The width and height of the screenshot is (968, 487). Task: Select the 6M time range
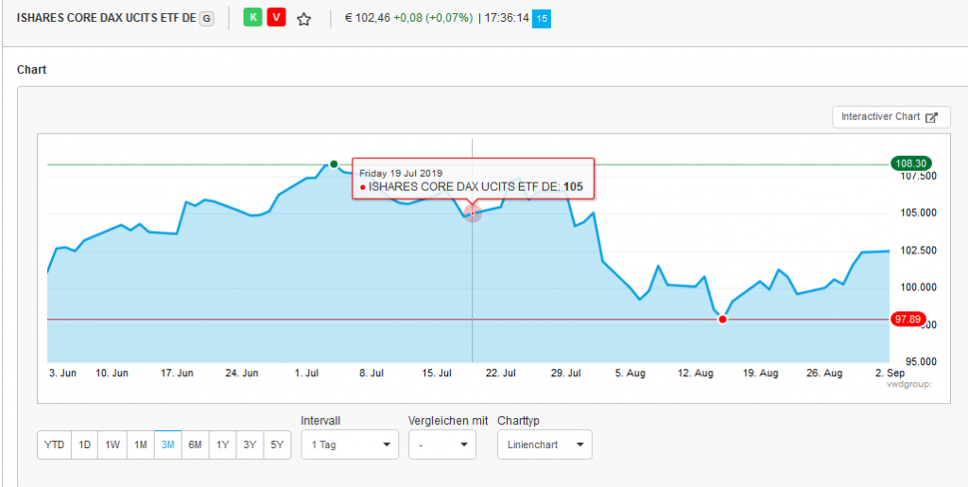(x=196, y=445)
